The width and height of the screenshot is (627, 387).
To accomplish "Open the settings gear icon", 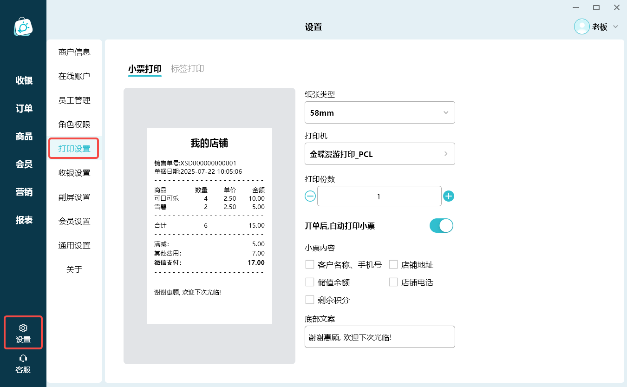I will 23,328.
